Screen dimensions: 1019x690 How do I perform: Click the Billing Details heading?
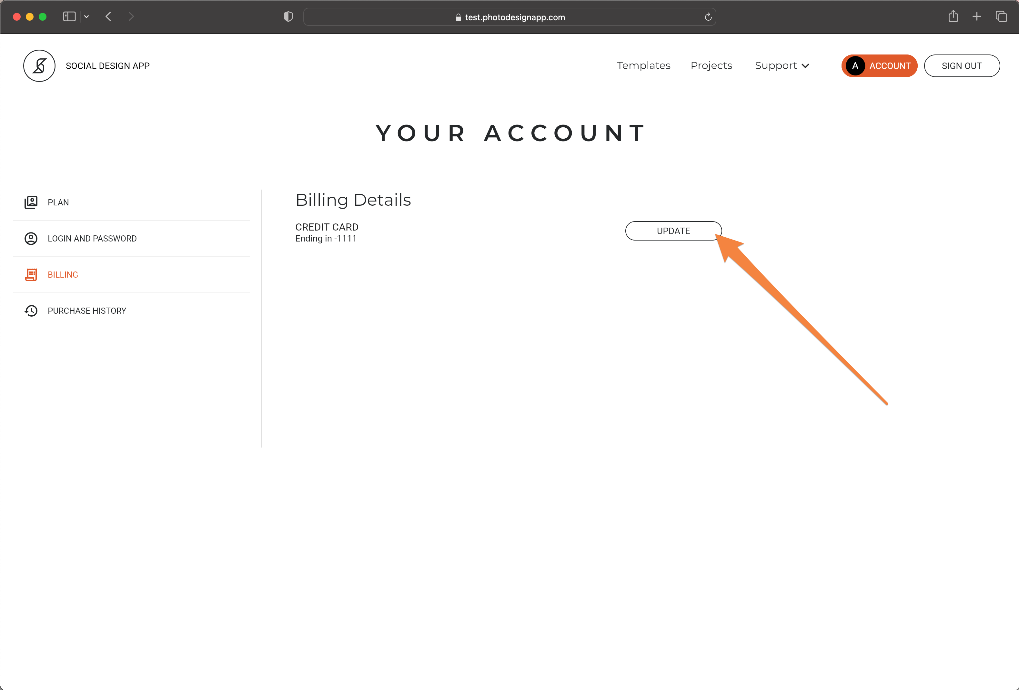[x=353, y=200]
